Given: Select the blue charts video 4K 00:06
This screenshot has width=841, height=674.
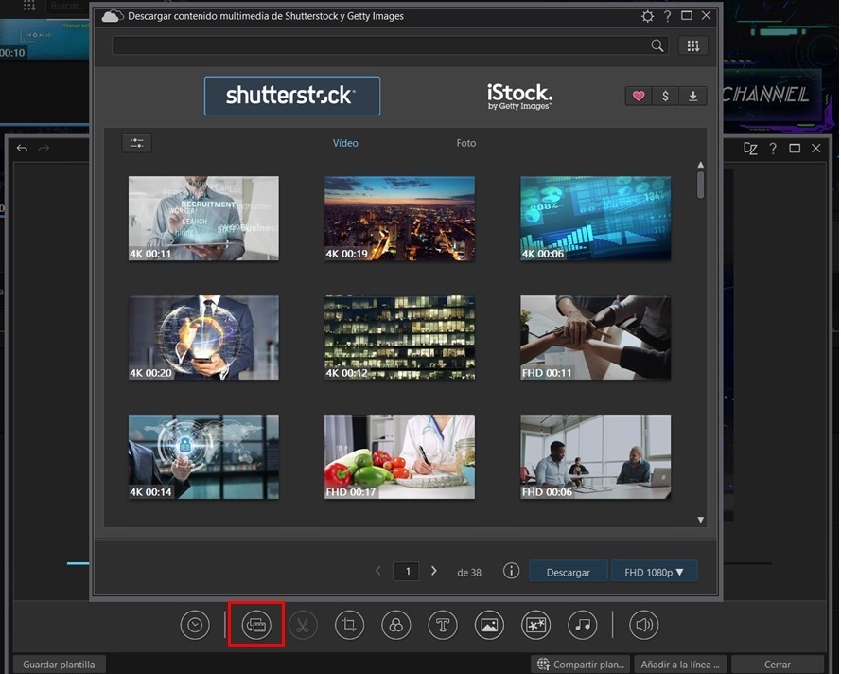Looking at the screenshot, I should coord(595,219).
